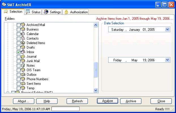
Task: Switch to the Status tab
Action: coord(33,12)
